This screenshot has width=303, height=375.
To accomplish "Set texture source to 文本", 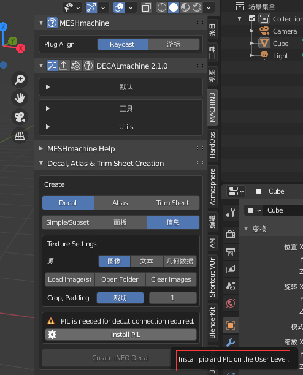I will point(147,261).
